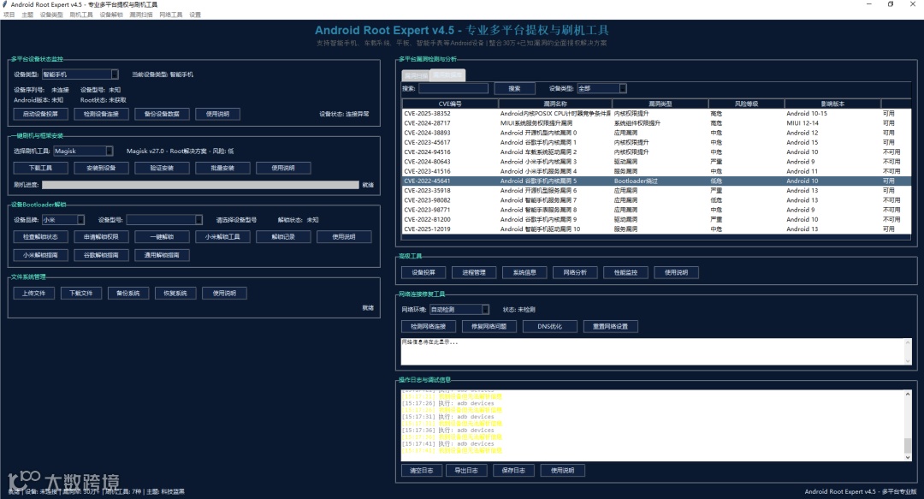Viewport: 924px width, 499px height.
Task: Select row CVE-2024-28717
Action: pos(656,123)
